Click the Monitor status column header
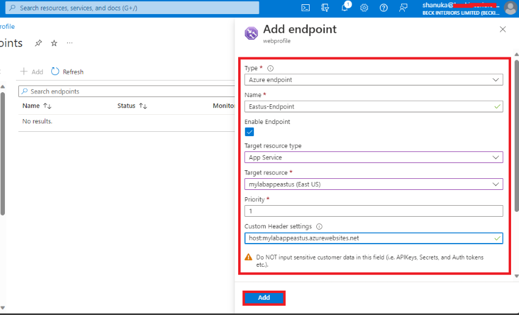 coord(223,106)
